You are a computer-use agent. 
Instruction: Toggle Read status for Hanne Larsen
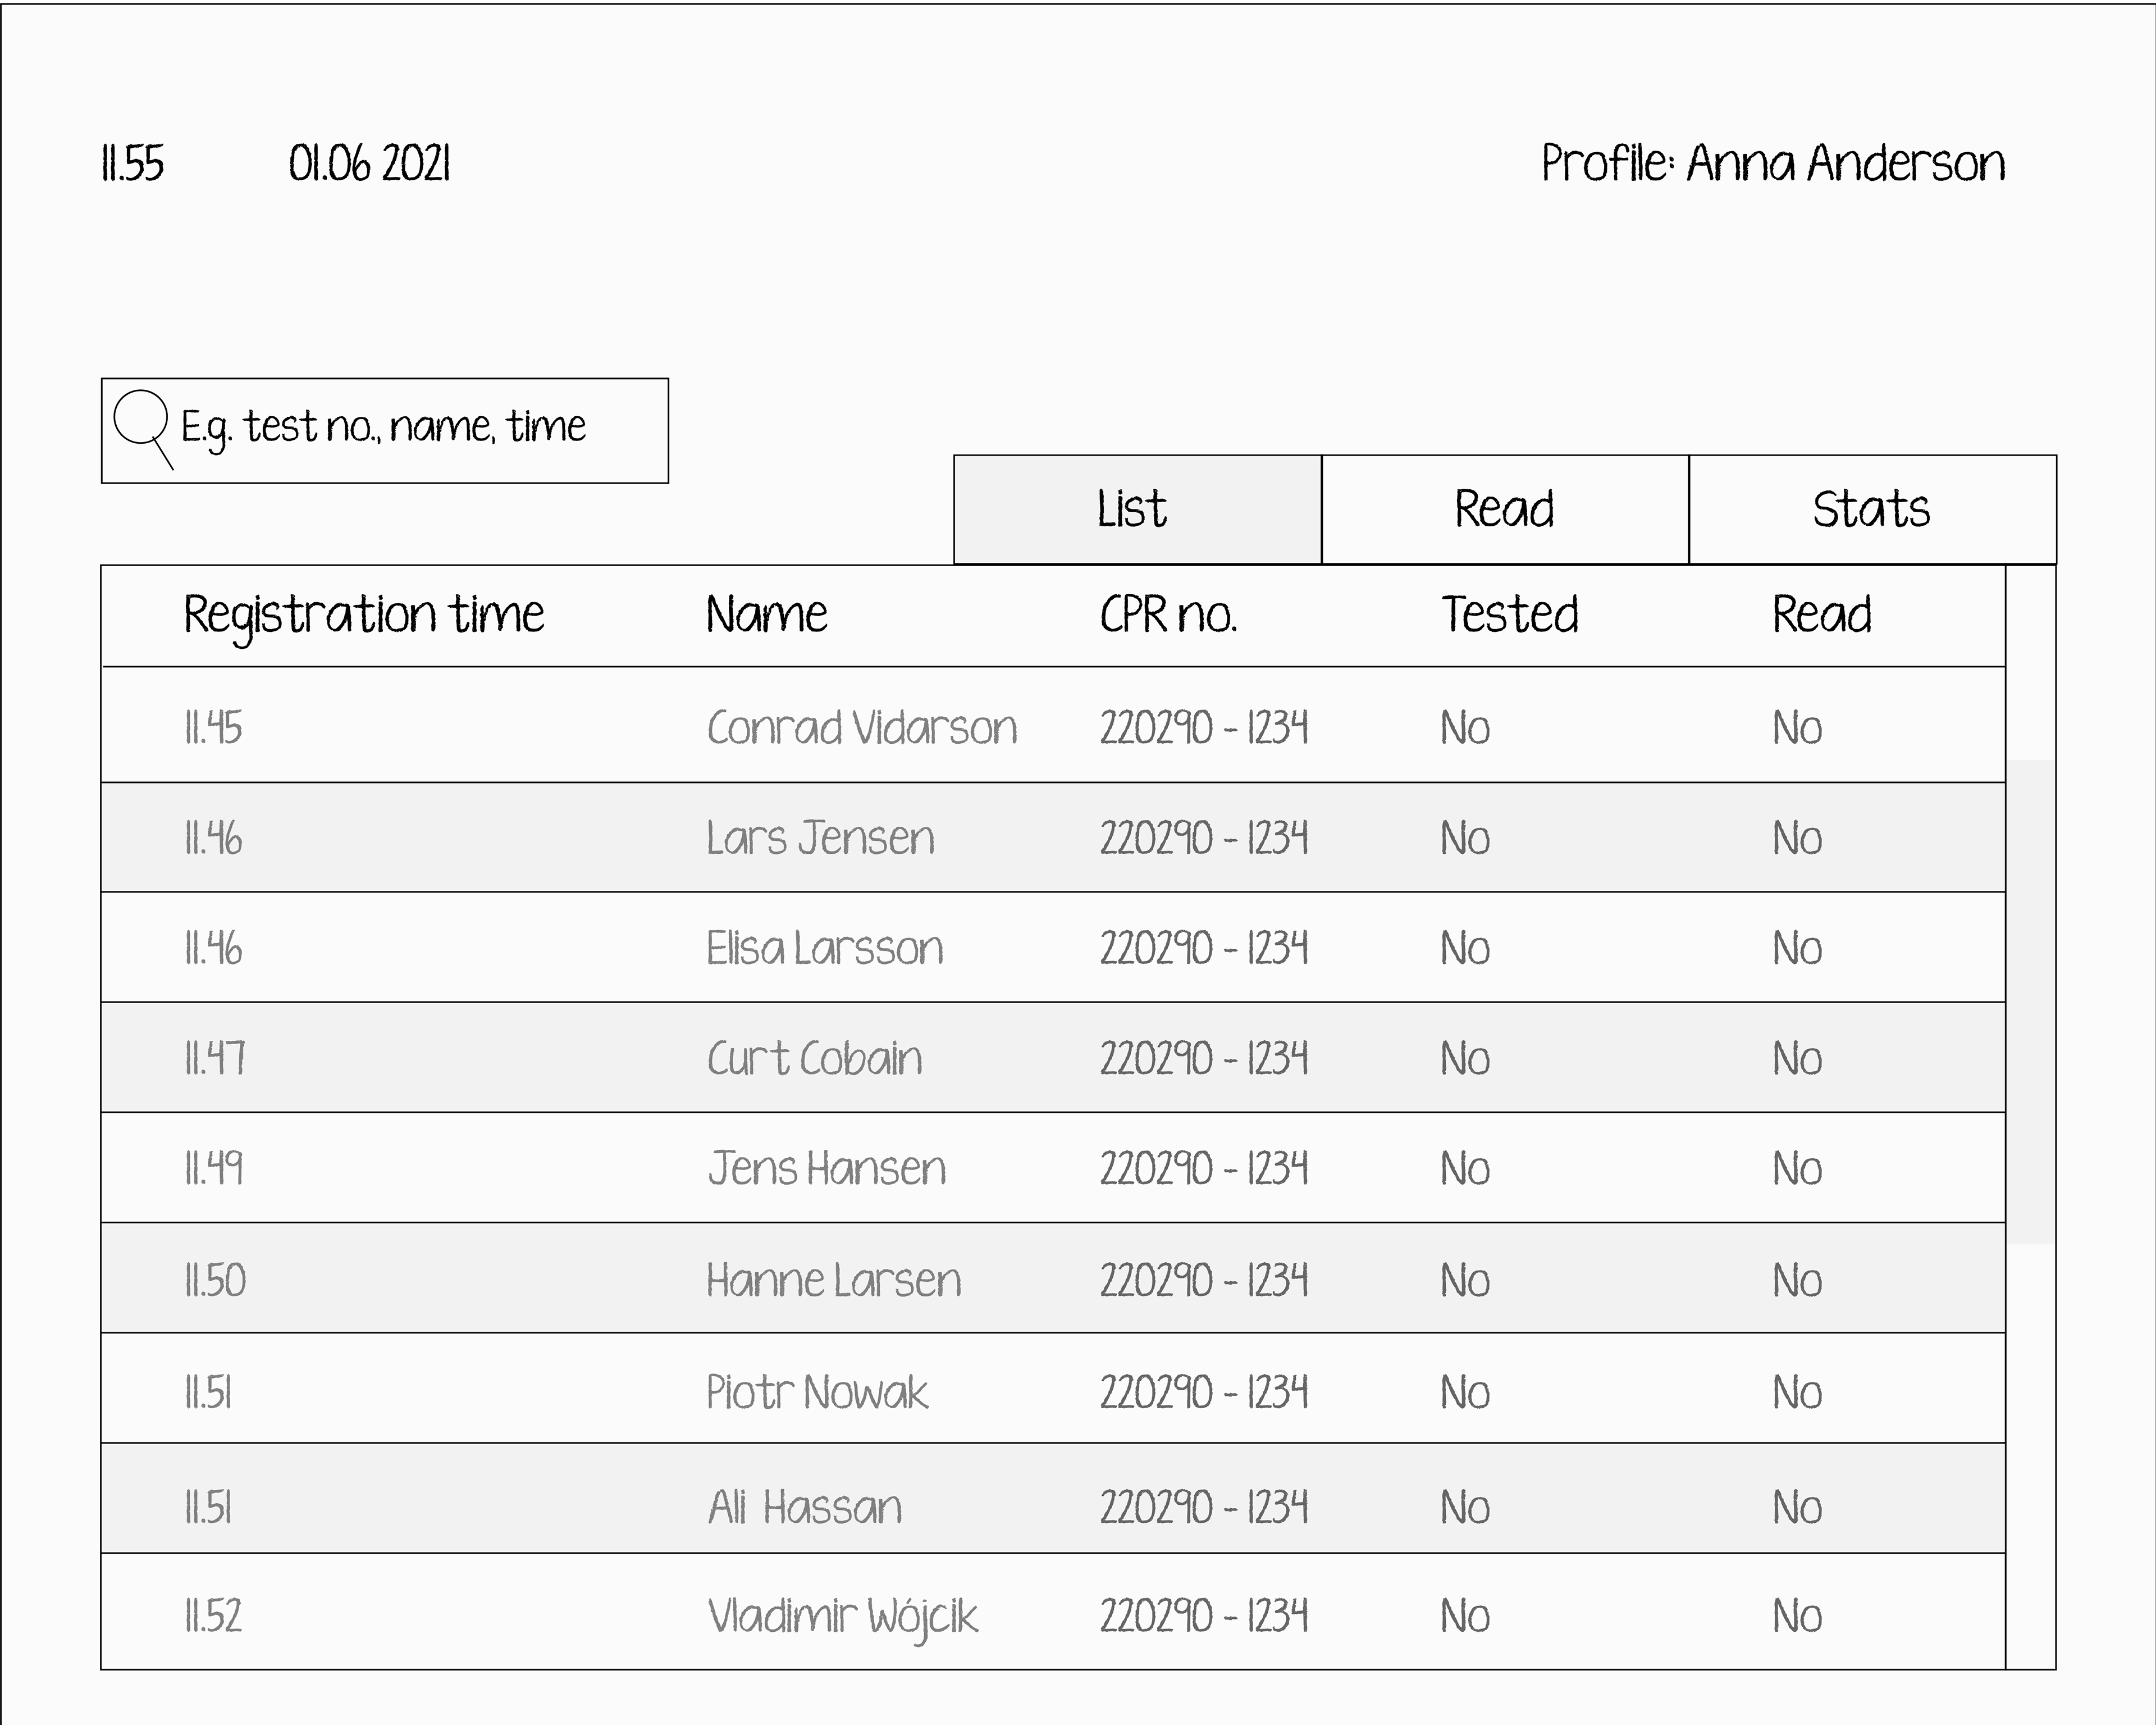click(x=1797, y=1281)
